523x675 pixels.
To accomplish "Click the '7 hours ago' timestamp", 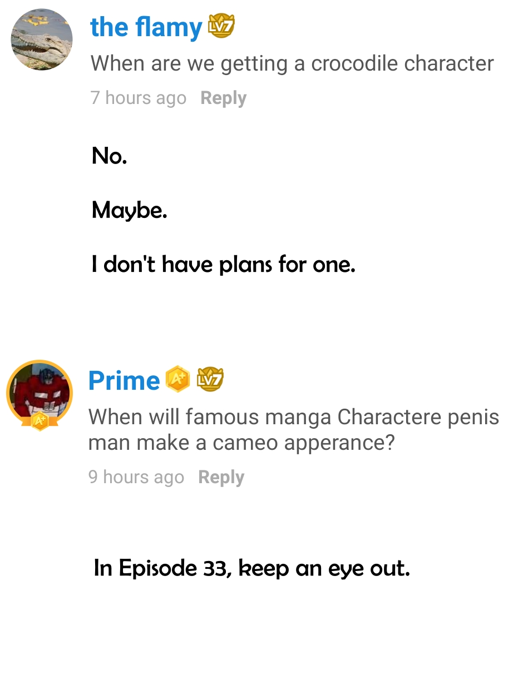I will (138, 98).
